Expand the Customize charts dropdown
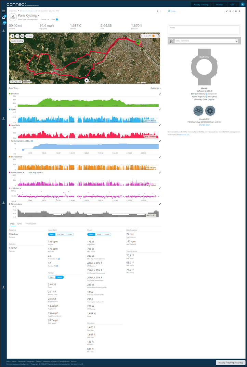Image resolution: width=247 pixels, height=367 pixels. tap(155, 88)
